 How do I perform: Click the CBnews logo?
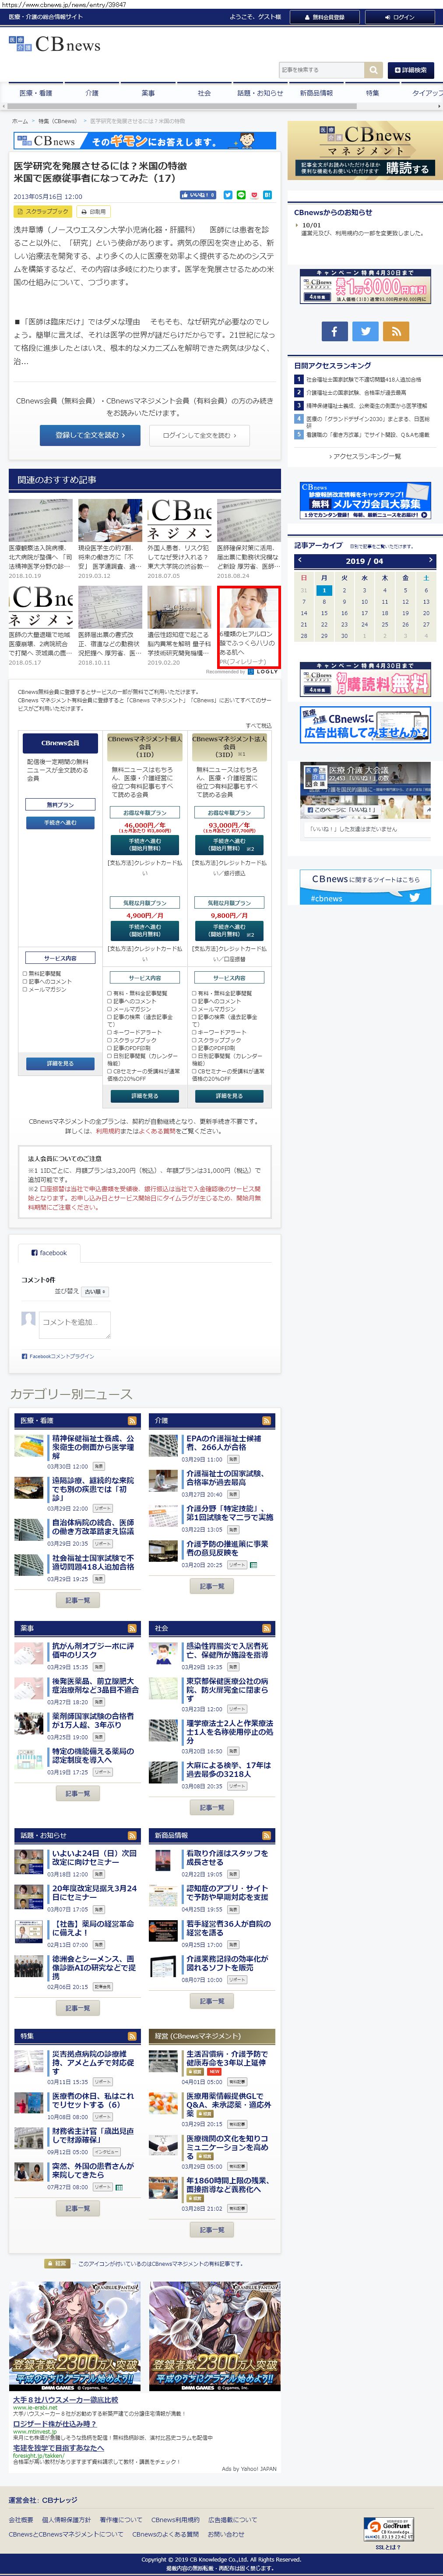point(55,44)
